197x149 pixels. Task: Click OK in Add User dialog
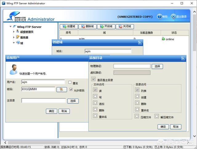(x=51, y=111)
